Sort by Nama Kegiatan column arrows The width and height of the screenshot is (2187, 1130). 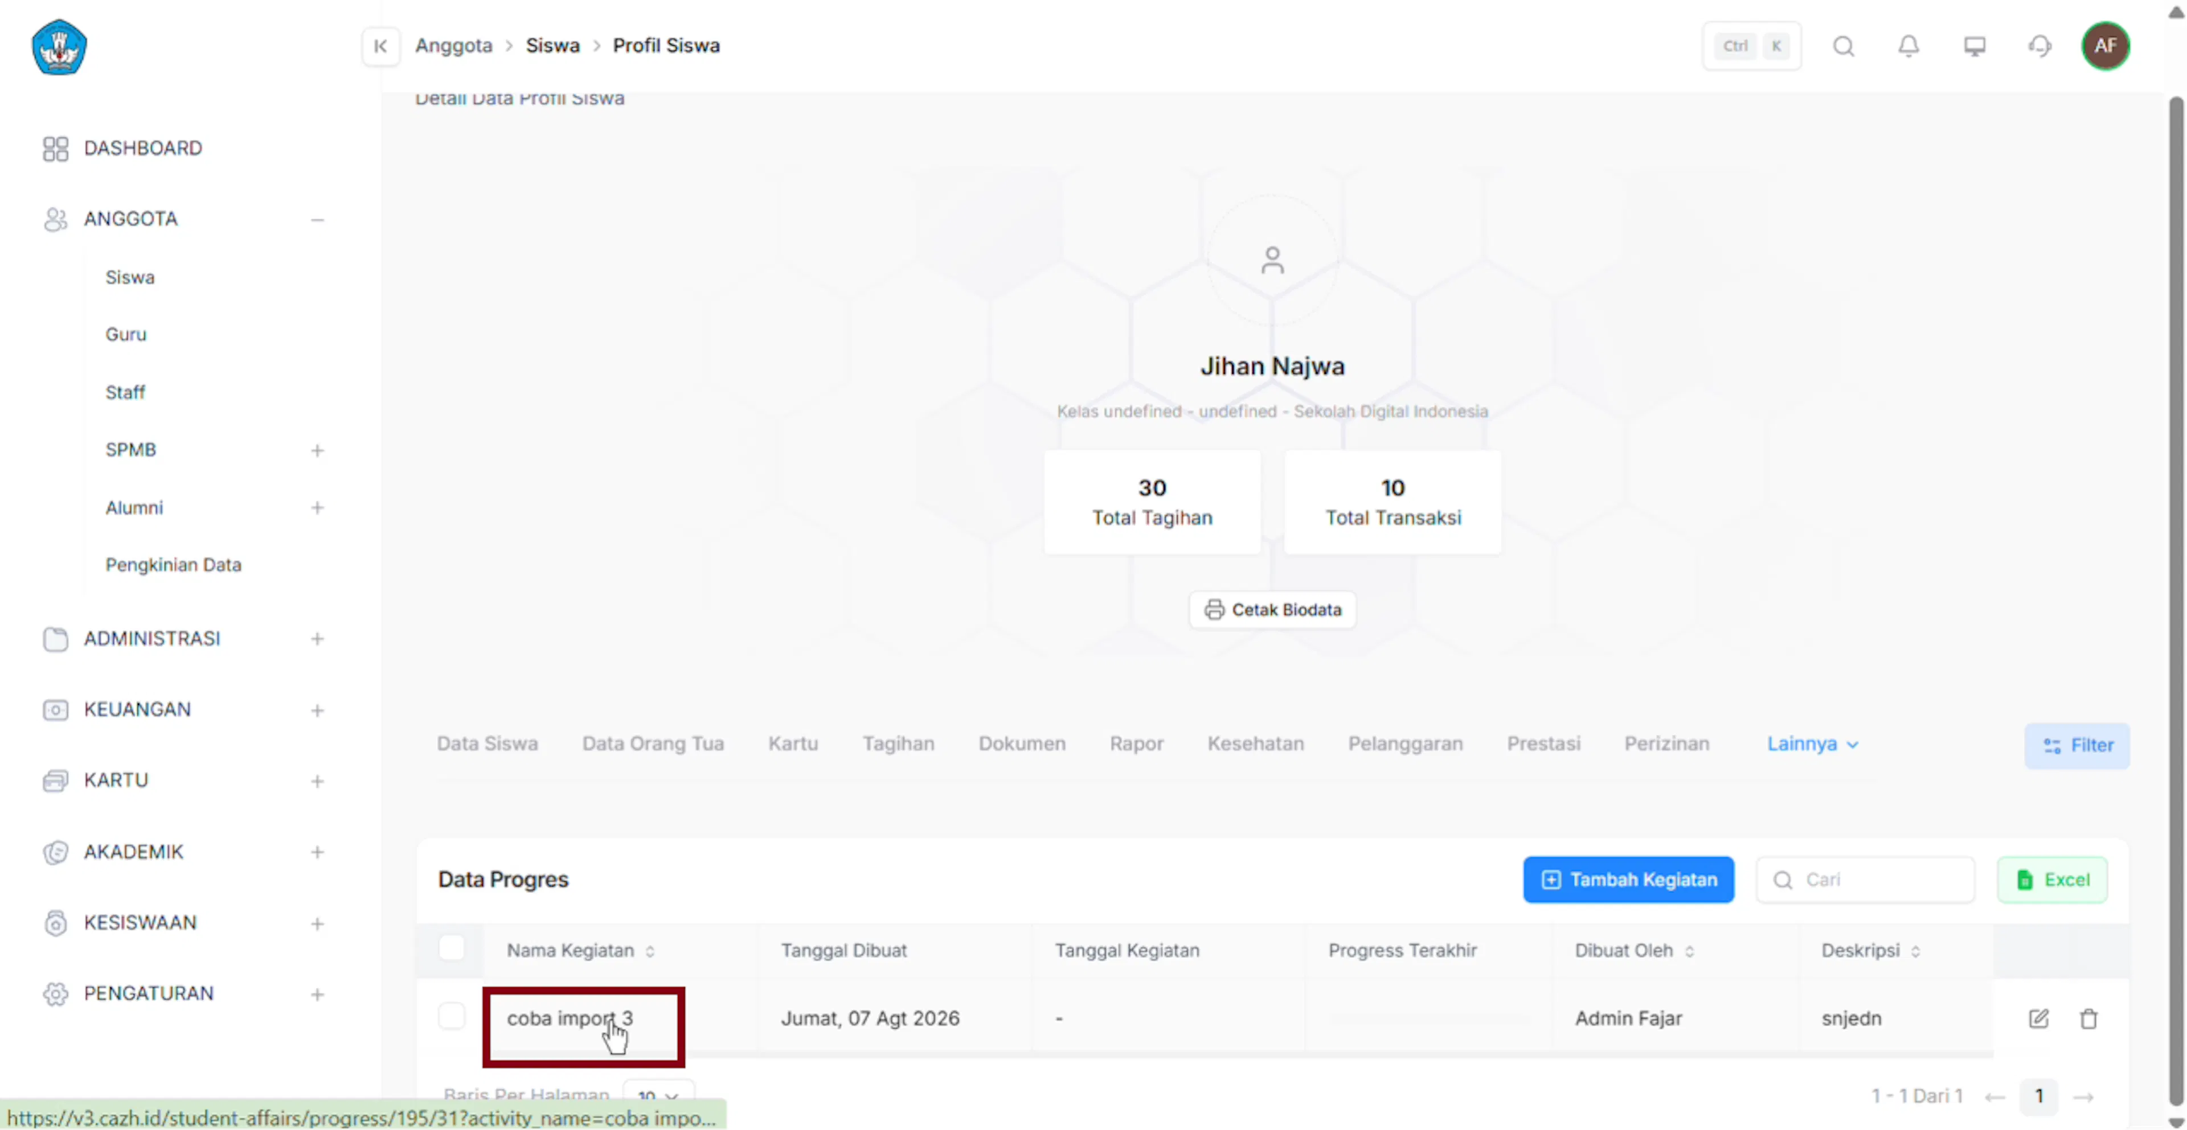point(649,951)
